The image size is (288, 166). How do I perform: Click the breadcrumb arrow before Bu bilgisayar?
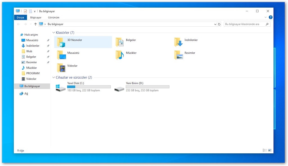(x=45, y=24)
